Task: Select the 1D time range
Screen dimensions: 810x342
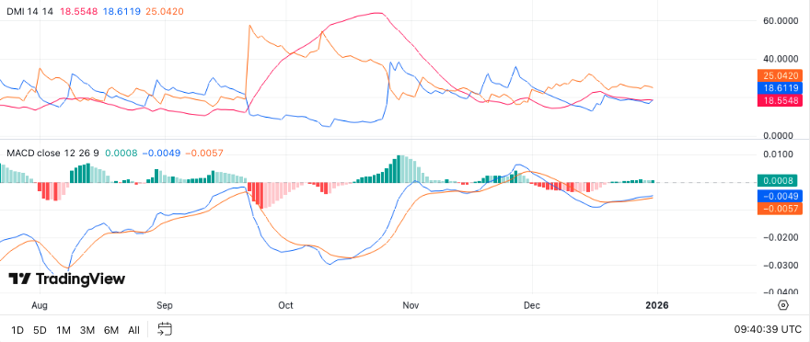Action: 17,330
